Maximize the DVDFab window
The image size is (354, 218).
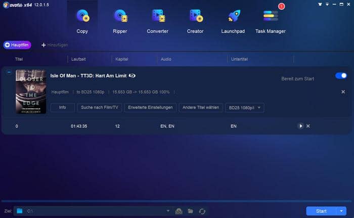pos(341,4)
